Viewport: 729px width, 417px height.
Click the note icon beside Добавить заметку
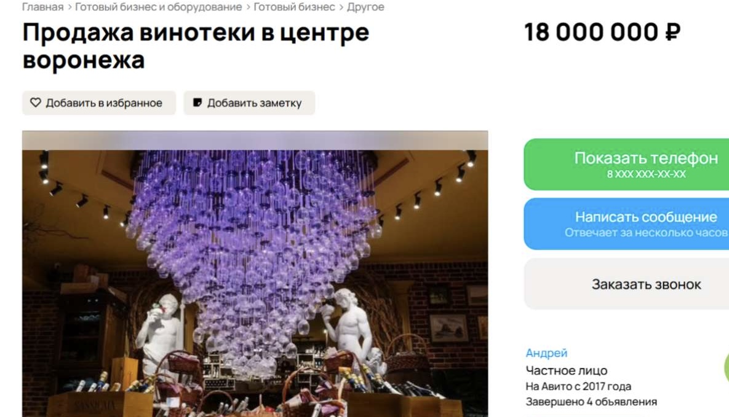coord(197,103)
